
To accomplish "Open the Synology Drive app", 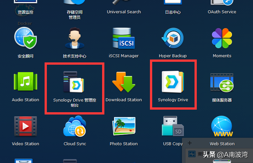I will [x=173, y=82].
